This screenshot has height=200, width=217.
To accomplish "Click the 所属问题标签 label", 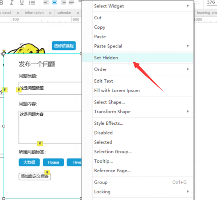I will [32, 152].
